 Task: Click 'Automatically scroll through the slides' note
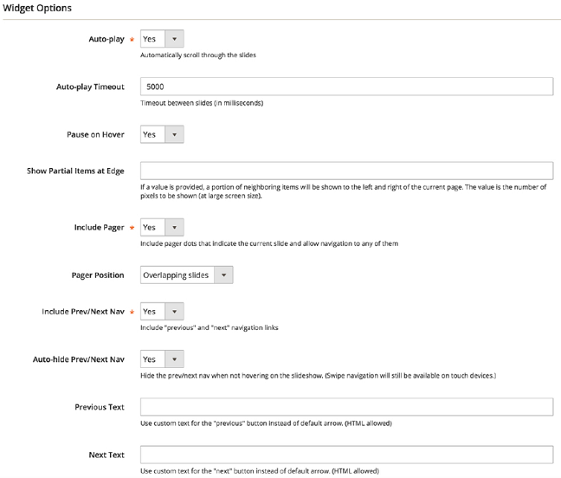pyautogui.click(x=198, y=55)
